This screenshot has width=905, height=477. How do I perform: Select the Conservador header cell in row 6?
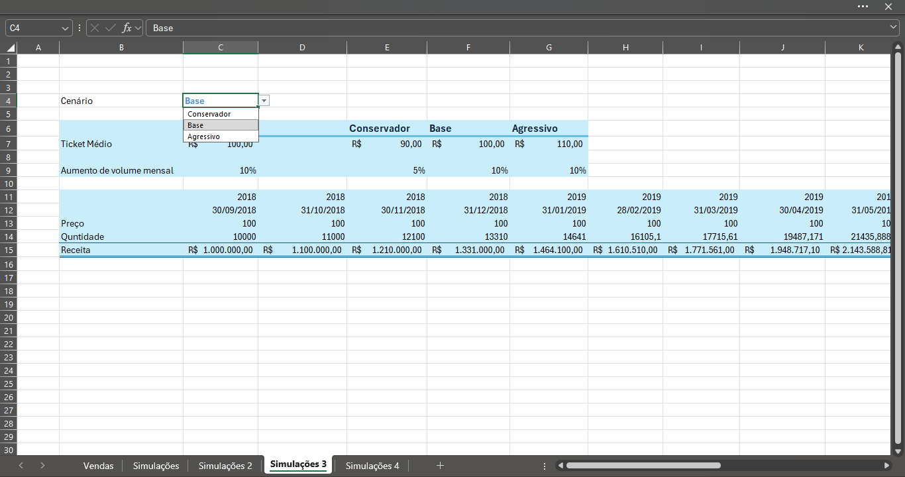pyautogui.click(x=387, y=129)
